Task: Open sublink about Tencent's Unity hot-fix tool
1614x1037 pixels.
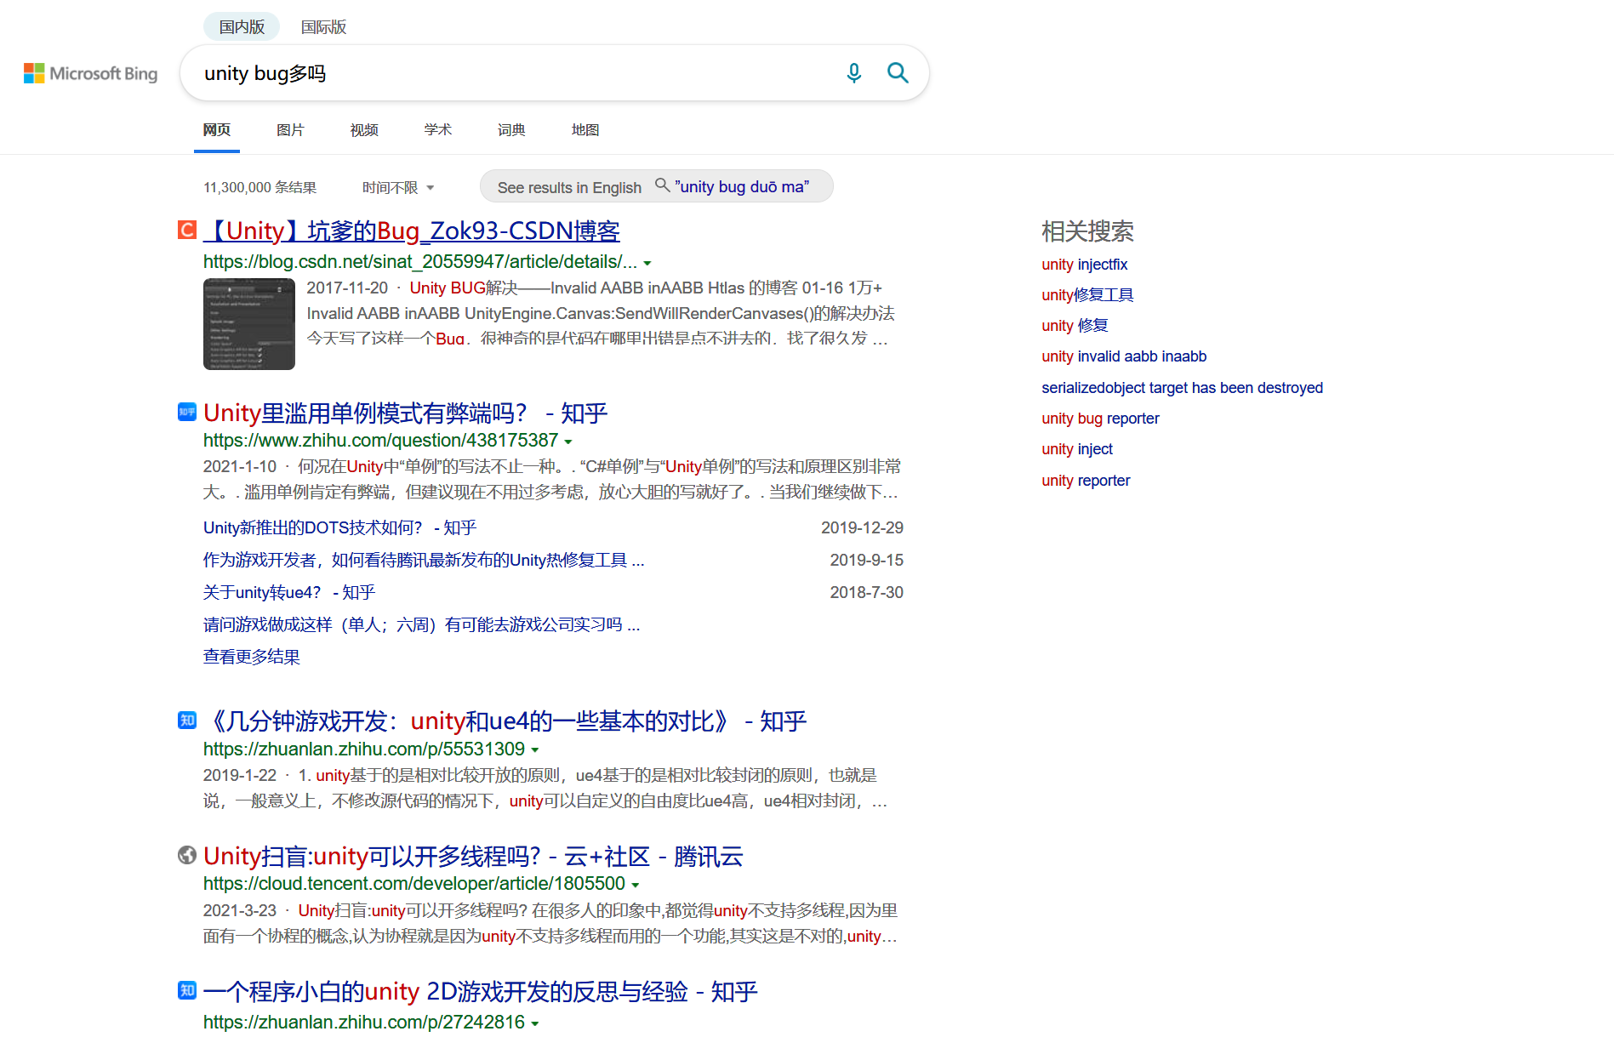Action: [x=424, y=560]
